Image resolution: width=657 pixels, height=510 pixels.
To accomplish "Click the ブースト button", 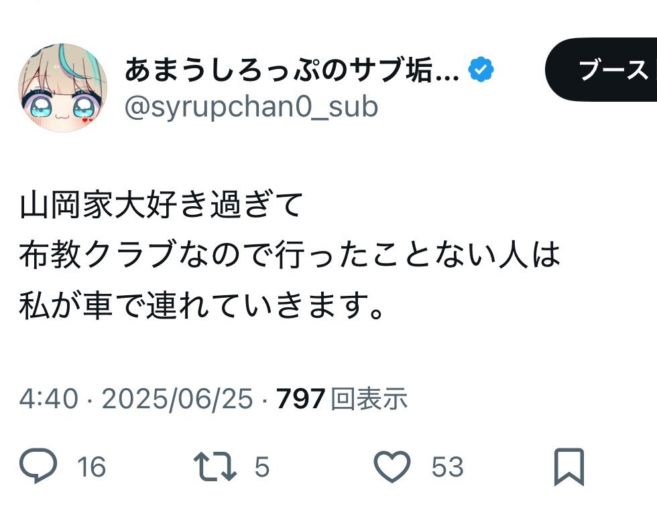I will (x=601, y=70).
